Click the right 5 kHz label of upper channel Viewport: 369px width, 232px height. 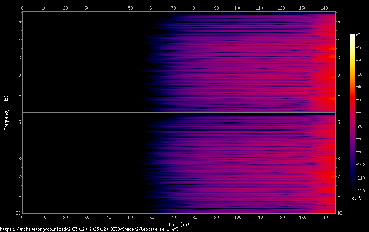(x=339, y=21)
